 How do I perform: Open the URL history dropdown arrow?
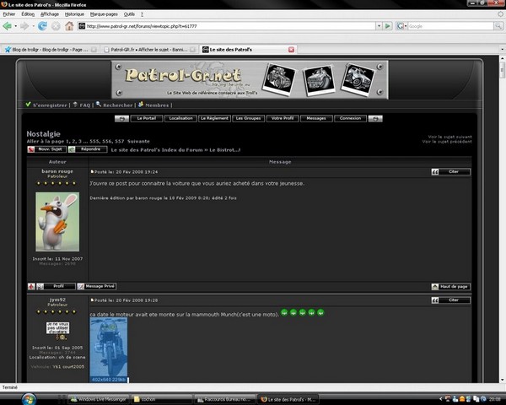click(x=379, y=26)
